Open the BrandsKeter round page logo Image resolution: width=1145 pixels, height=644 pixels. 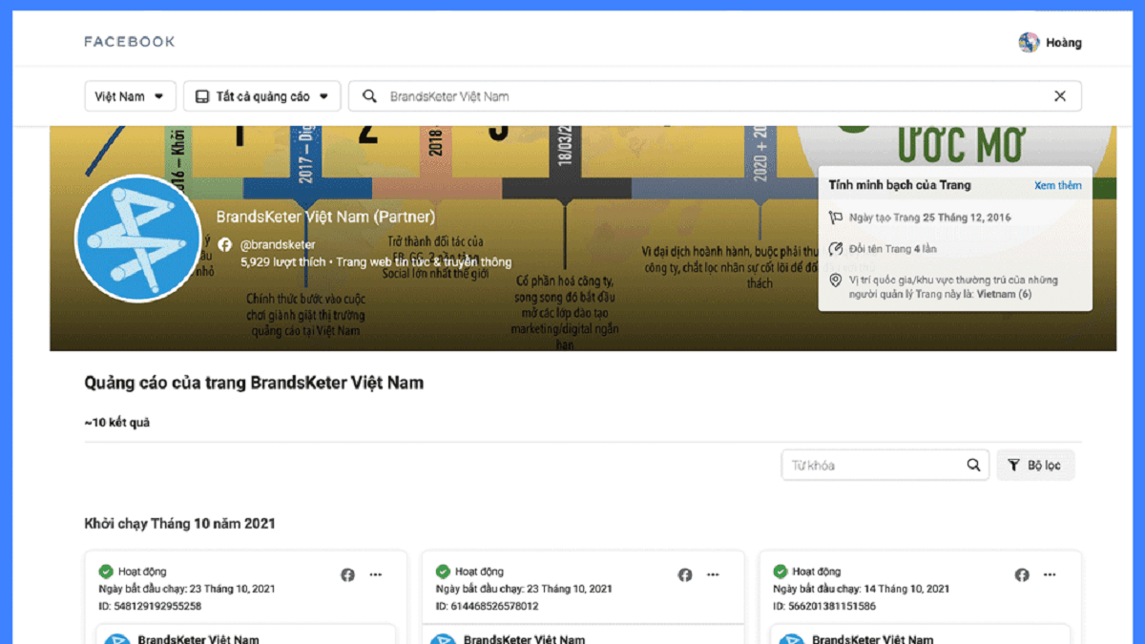tap(138, 239)
